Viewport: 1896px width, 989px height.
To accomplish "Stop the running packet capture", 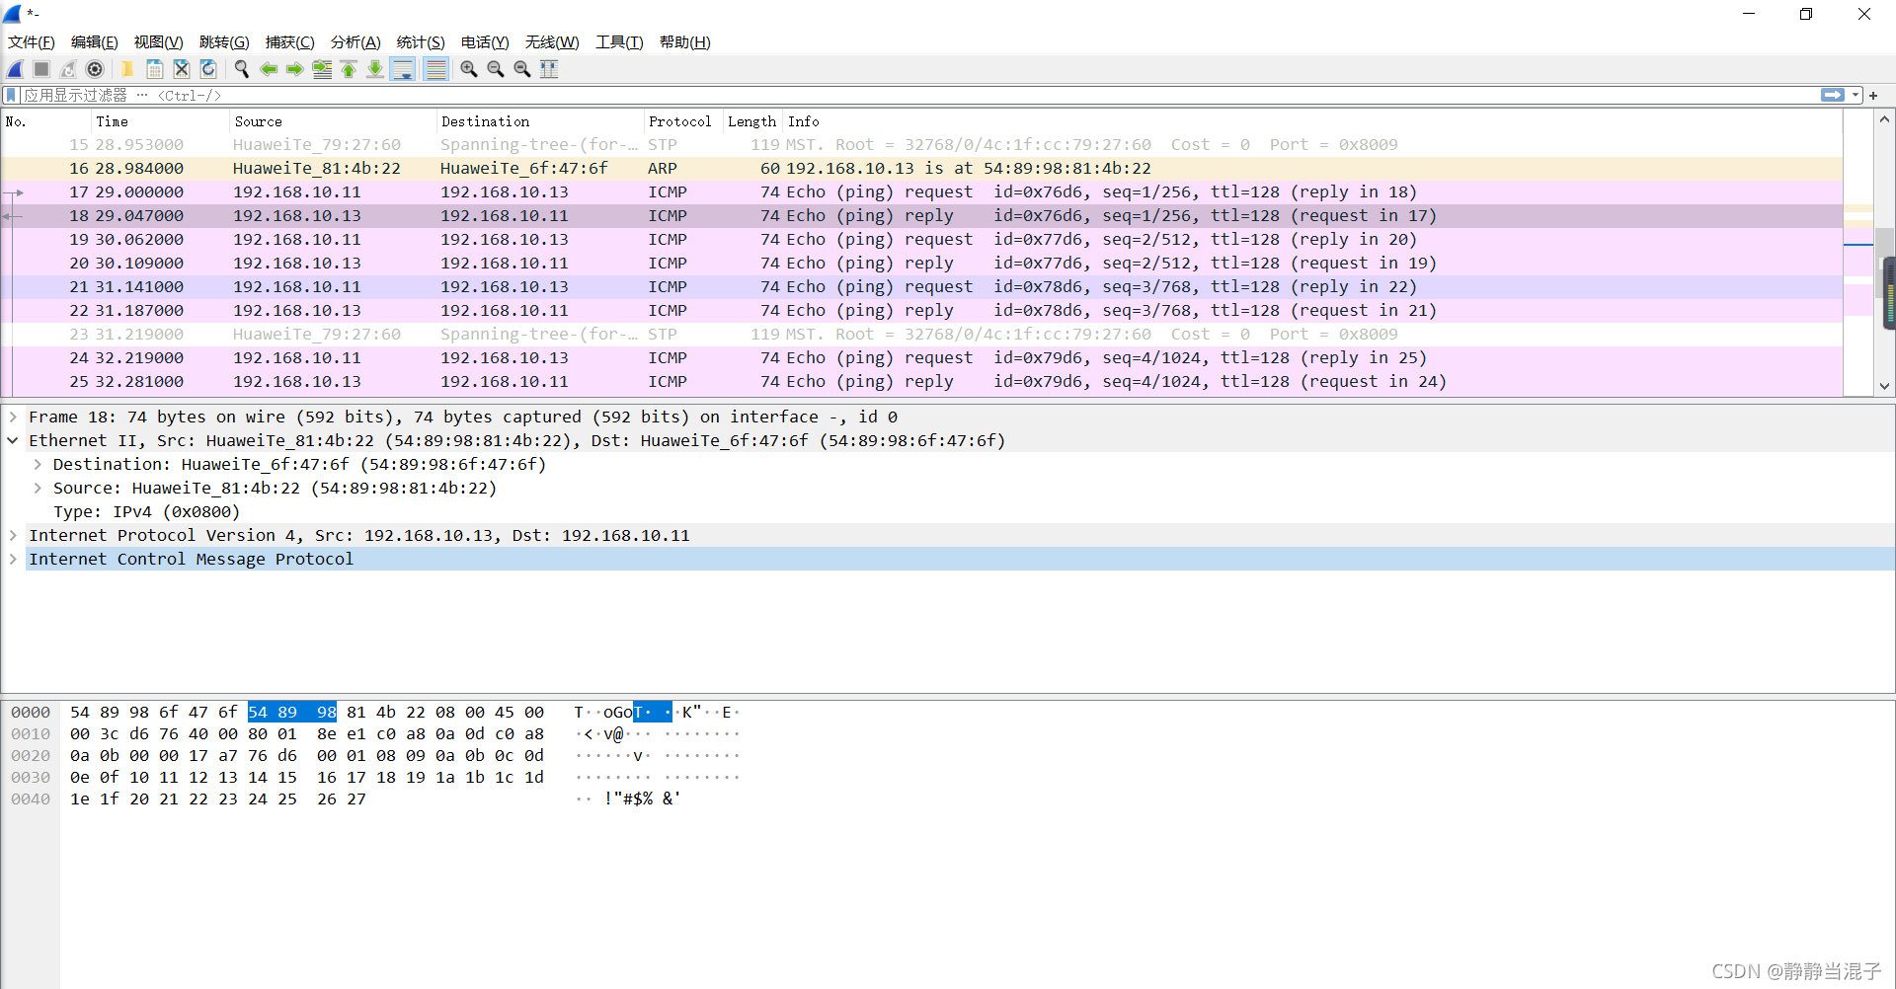I will (x=41, y=69).
